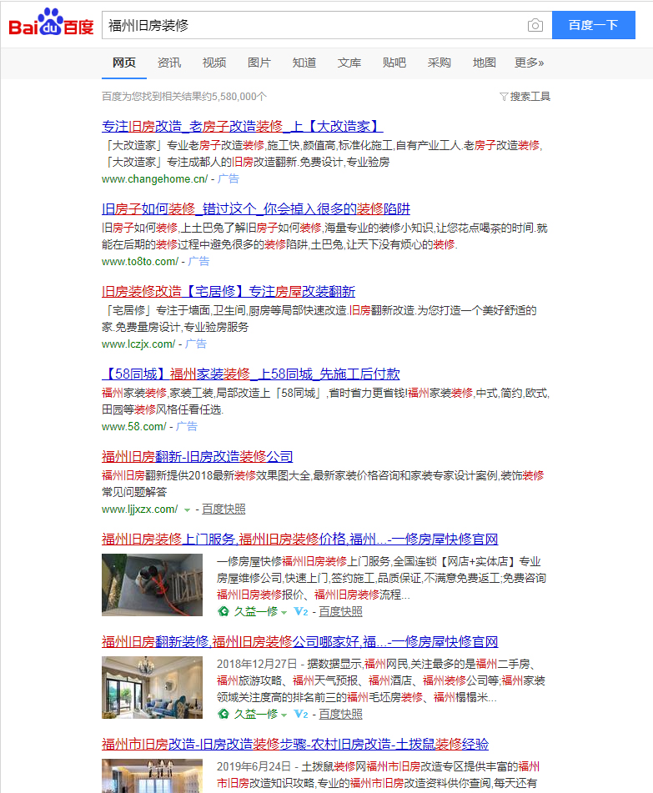Click URL www.to8to.com/

coord(139,262)
